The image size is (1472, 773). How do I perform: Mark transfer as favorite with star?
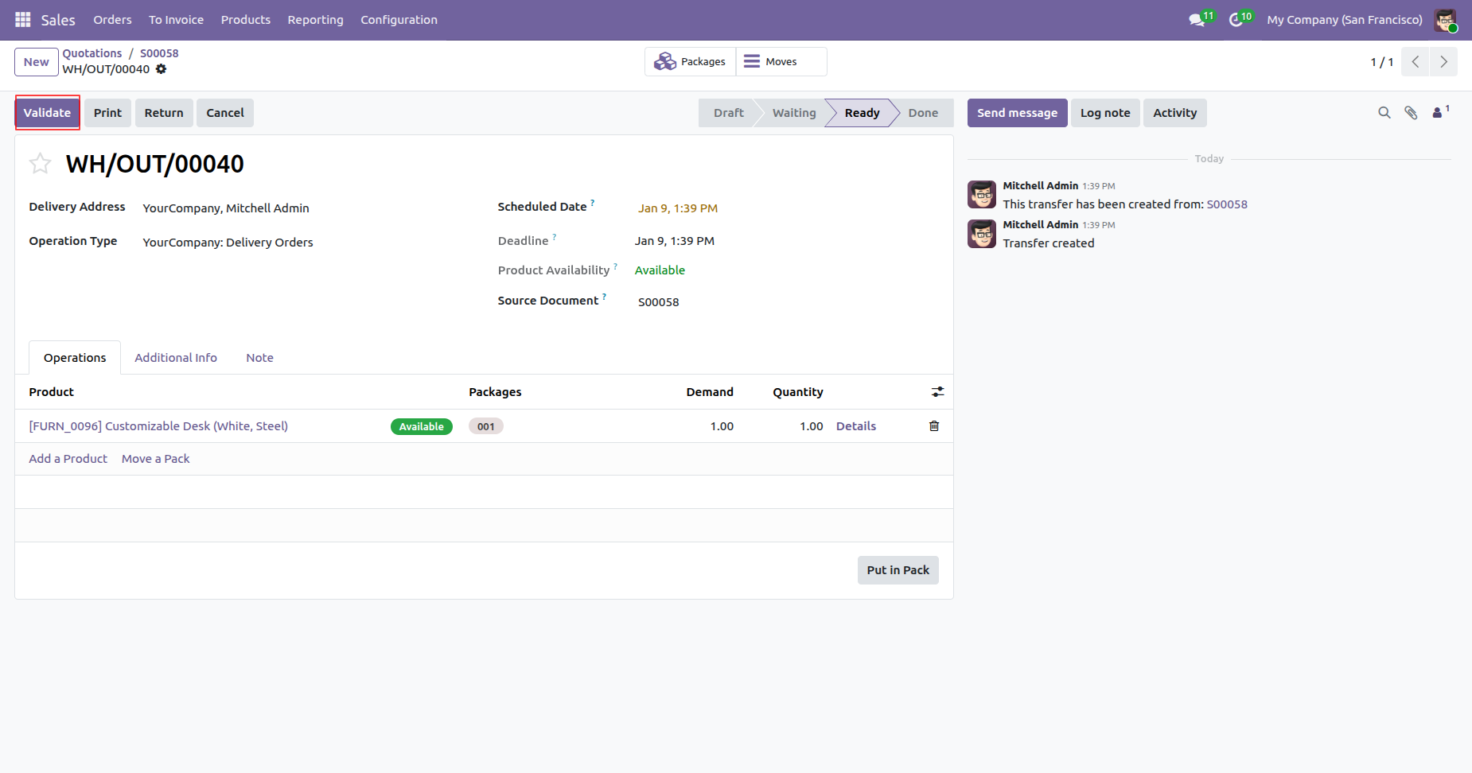(41, 164)
